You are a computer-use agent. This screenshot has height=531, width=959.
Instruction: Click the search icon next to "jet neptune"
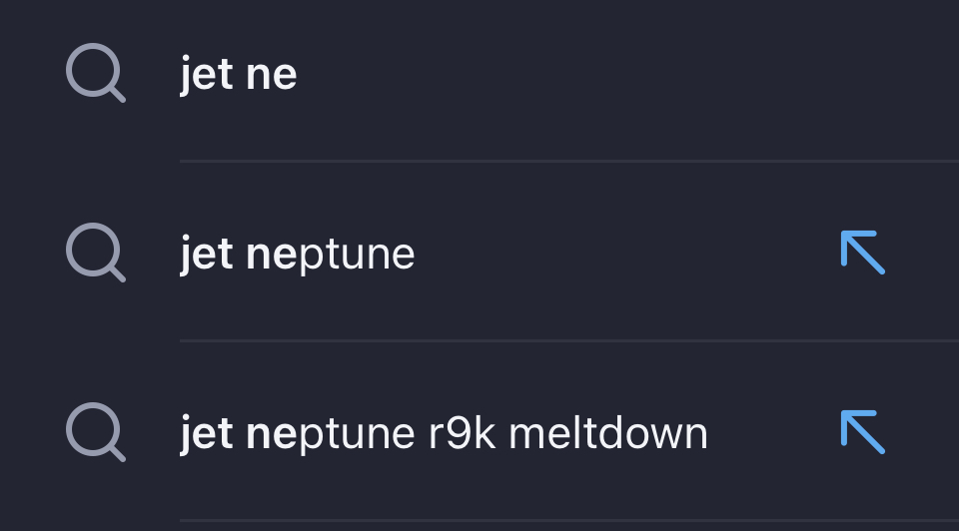tap(96, 253)
